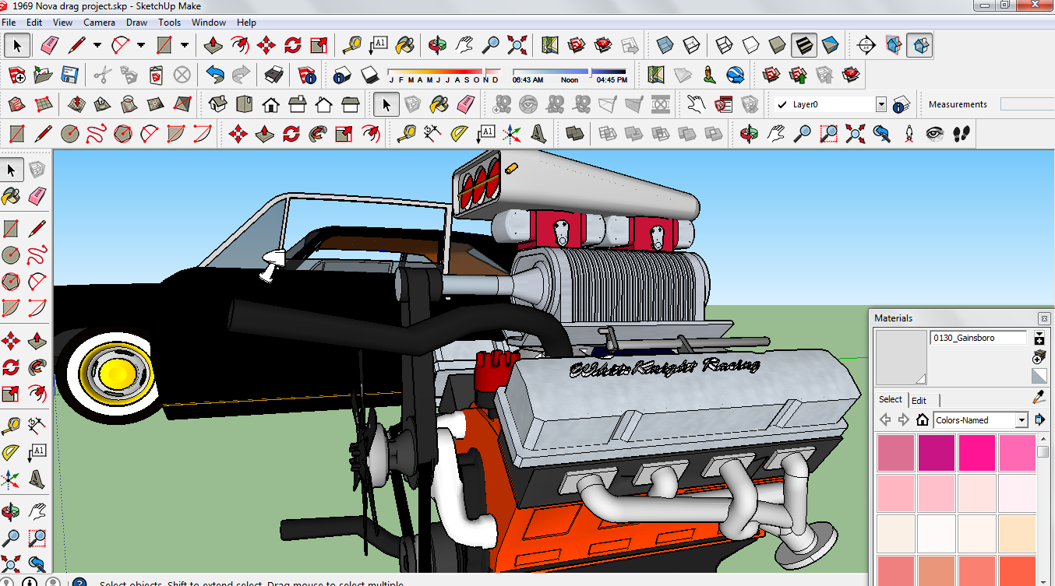Open the Camera menu
This screenshot has width=1055, height=586.
[x=99, y=23]
